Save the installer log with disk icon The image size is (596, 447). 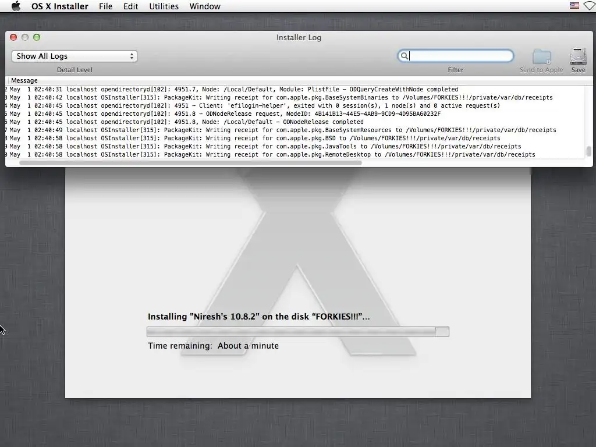click(579, 56)
